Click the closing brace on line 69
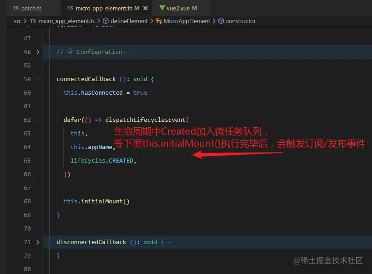This screenshot has height=274, width=372. tap(58, 215)
